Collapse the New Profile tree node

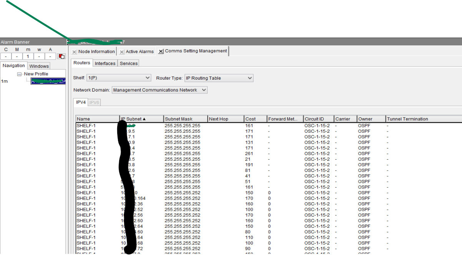[x=19, y=74]
